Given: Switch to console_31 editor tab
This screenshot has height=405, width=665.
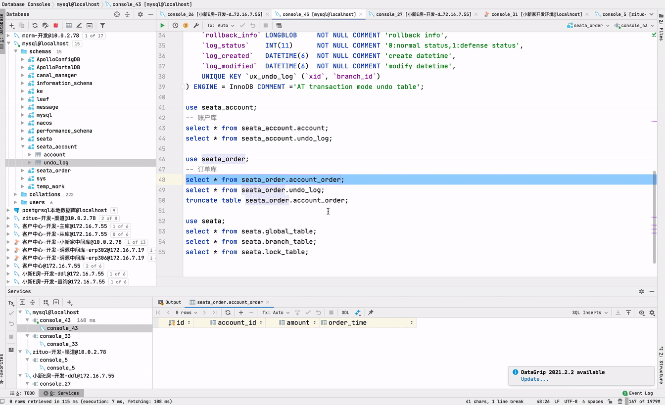Looking at the screenshot, I should coord(536,14).
